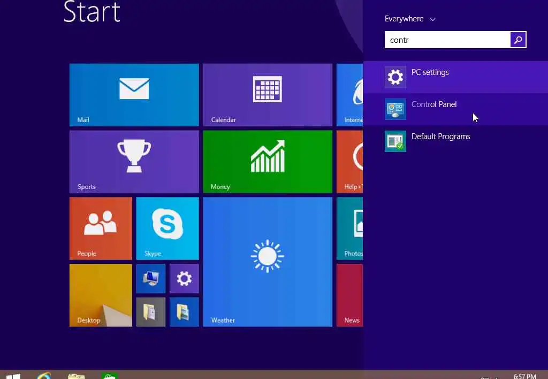Click the search box containing 'contr'
This screenshot has height=379, width=548.
click(x=447, y=40)
